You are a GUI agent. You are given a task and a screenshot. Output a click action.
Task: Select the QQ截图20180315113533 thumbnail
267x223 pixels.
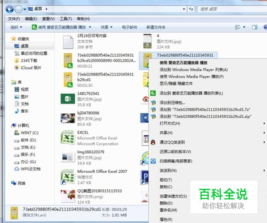tap(68, 196)
